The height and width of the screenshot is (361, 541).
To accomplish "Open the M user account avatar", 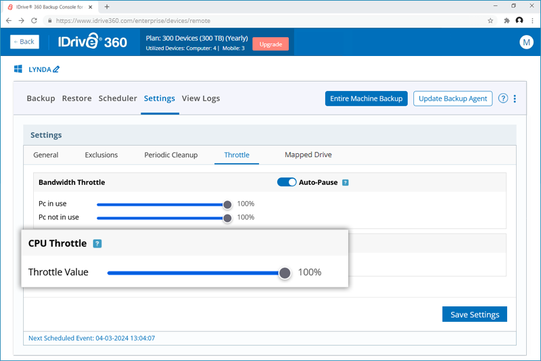I will [x=526, y=42].
